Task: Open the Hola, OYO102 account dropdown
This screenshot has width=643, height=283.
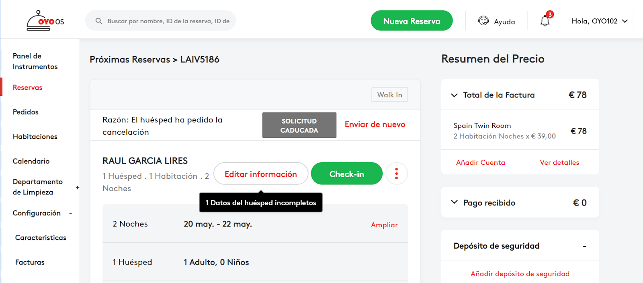Action: 600,21
